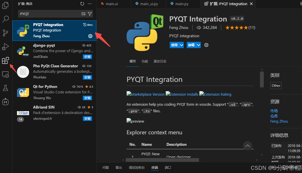
Task: Select the ABriand SIN list item
Action: pyautogui.click(x=54, y=113)
